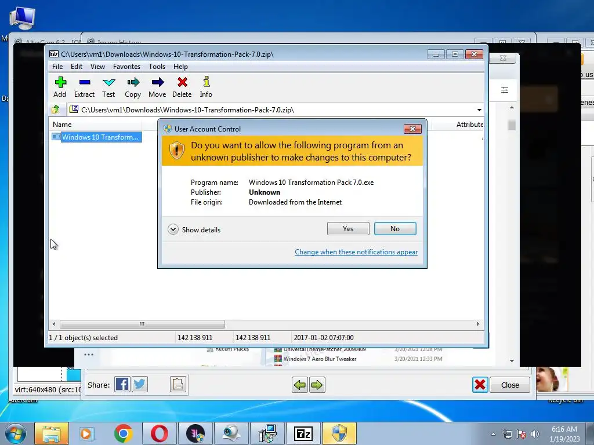Click the horizontal scrollbar thumb in 7-Zip
Screen dimensions: 594x445
142,324
